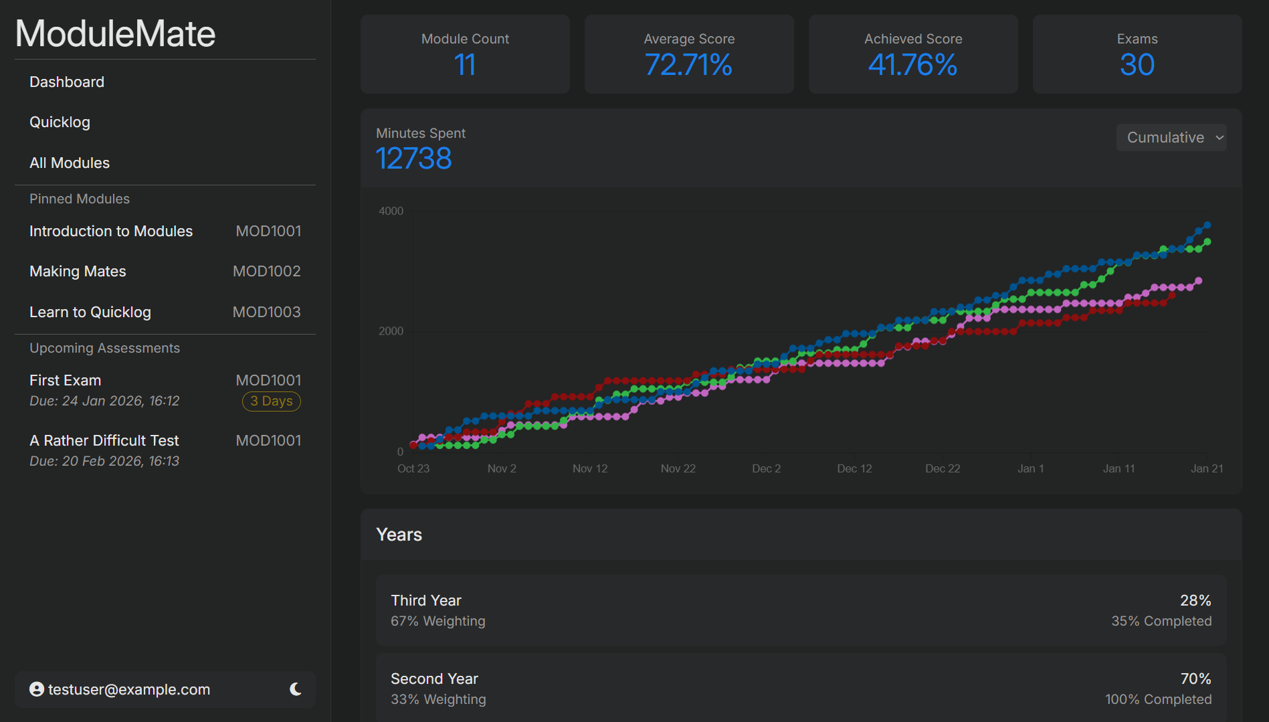Click the MOD1003 module code
This screenshot has height=722, width=1269.
click(x=266, y=312)
